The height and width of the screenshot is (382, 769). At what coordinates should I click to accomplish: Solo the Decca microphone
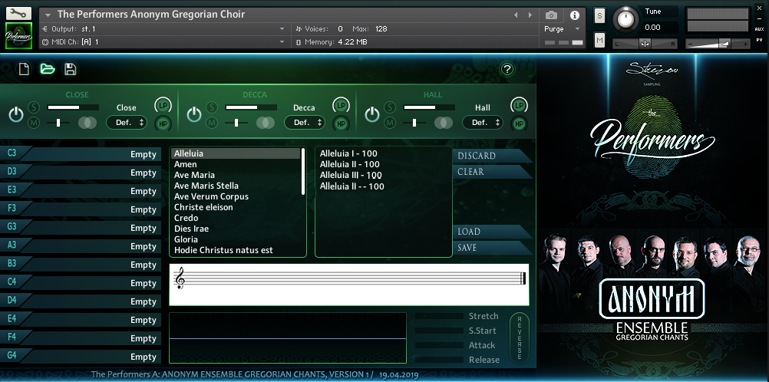coord(212,107)
